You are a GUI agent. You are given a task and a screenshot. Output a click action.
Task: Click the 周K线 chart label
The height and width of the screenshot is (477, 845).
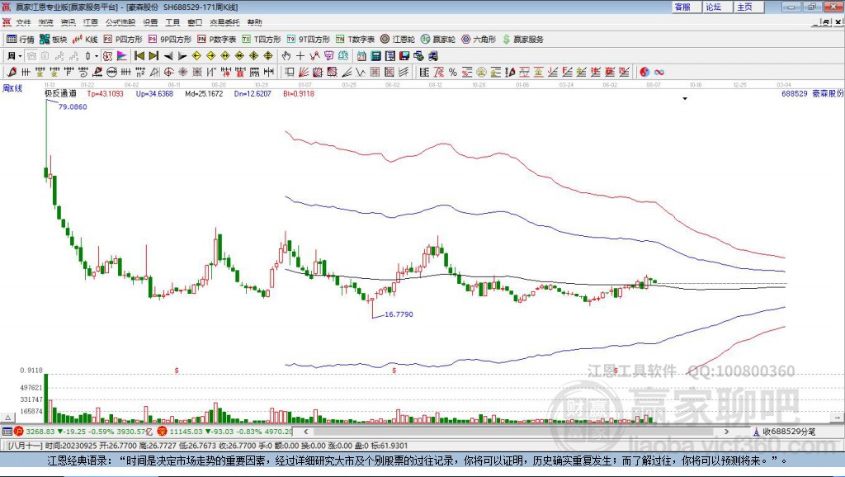12,88
